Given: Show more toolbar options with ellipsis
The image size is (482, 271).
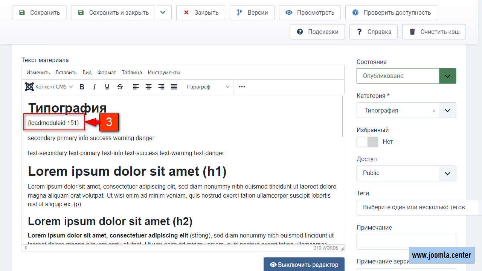Looking at the screenshot, I should pos(242,87).
